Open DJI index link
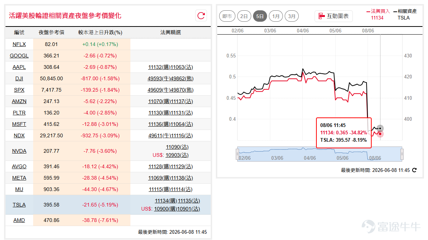The height and width of the screenshot is (240, 428). (x=19, y=78)
